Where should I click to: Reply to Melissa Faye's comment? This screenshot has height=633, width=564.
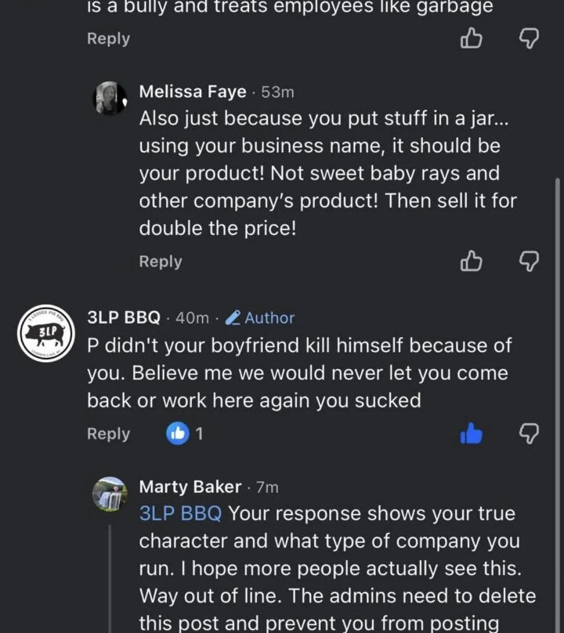coord(161,262)
